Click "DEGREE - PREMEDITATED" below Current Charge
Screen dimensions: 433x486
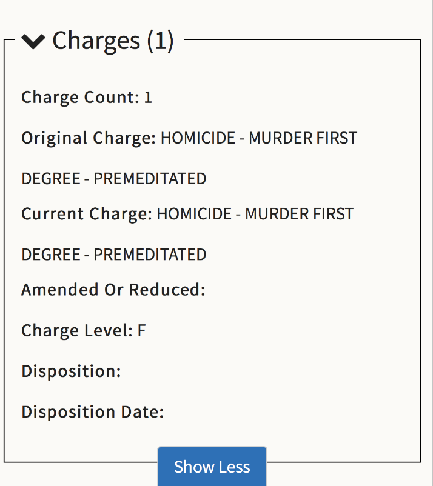coord(114,255)
